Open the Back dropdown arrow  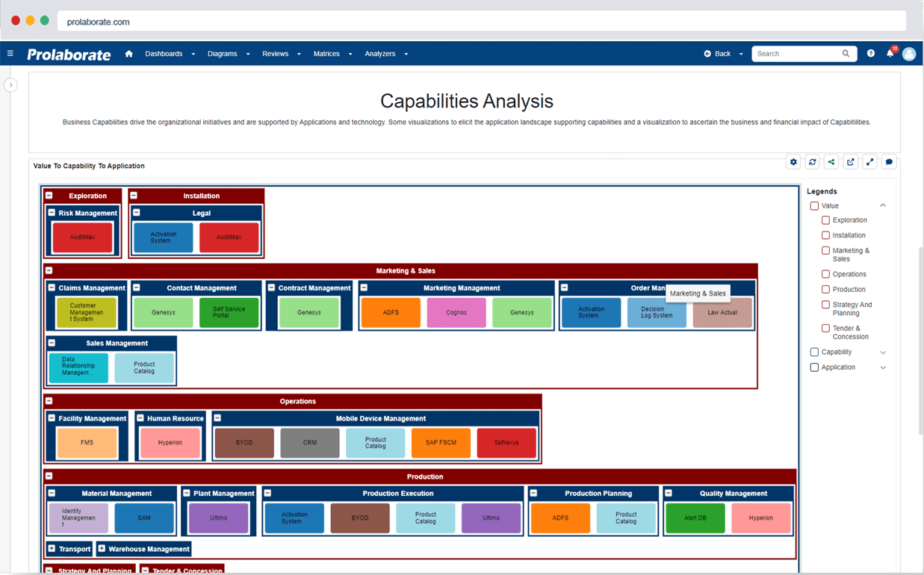741,54
